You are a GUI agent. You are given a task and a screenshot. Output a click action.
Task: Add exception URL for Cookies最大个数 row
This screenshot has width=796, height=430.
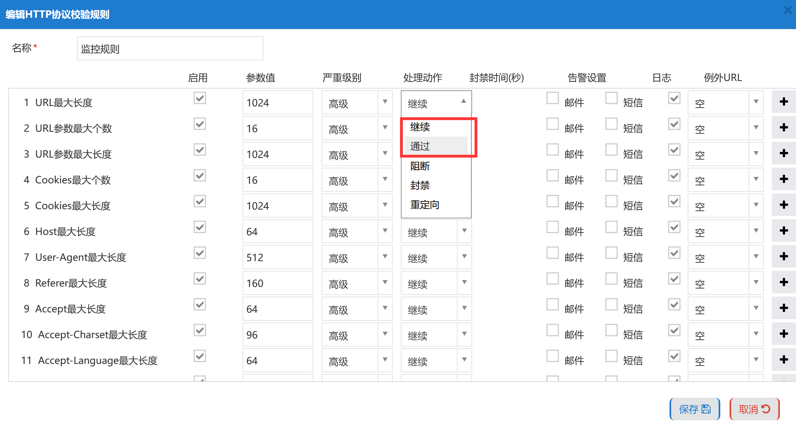coord(784,179)
